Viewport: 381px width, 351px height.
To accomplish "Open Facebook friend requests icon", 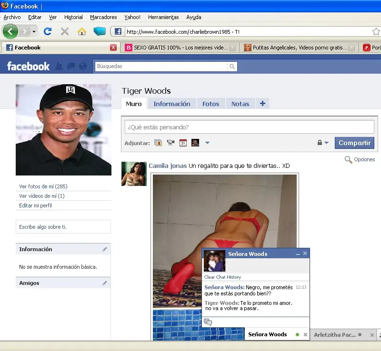I will [60, 66].
